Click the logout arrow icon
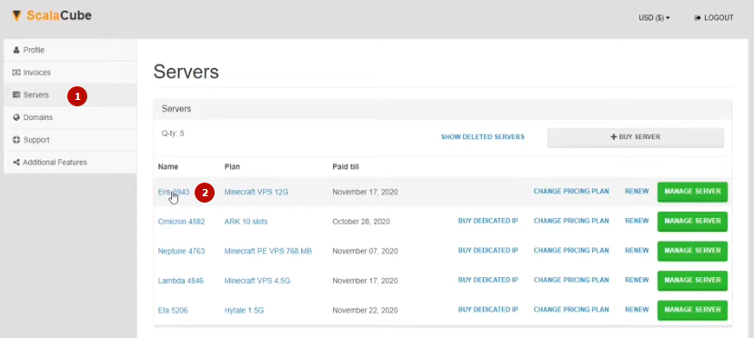The image size is (754, 338). 698,18
